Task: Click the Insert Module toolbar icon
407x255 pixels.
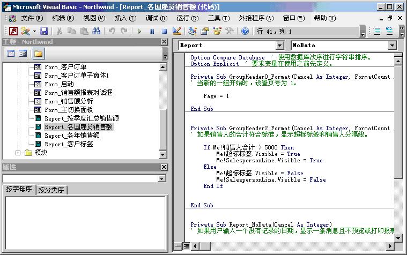Action: click(x=25, y=31)
